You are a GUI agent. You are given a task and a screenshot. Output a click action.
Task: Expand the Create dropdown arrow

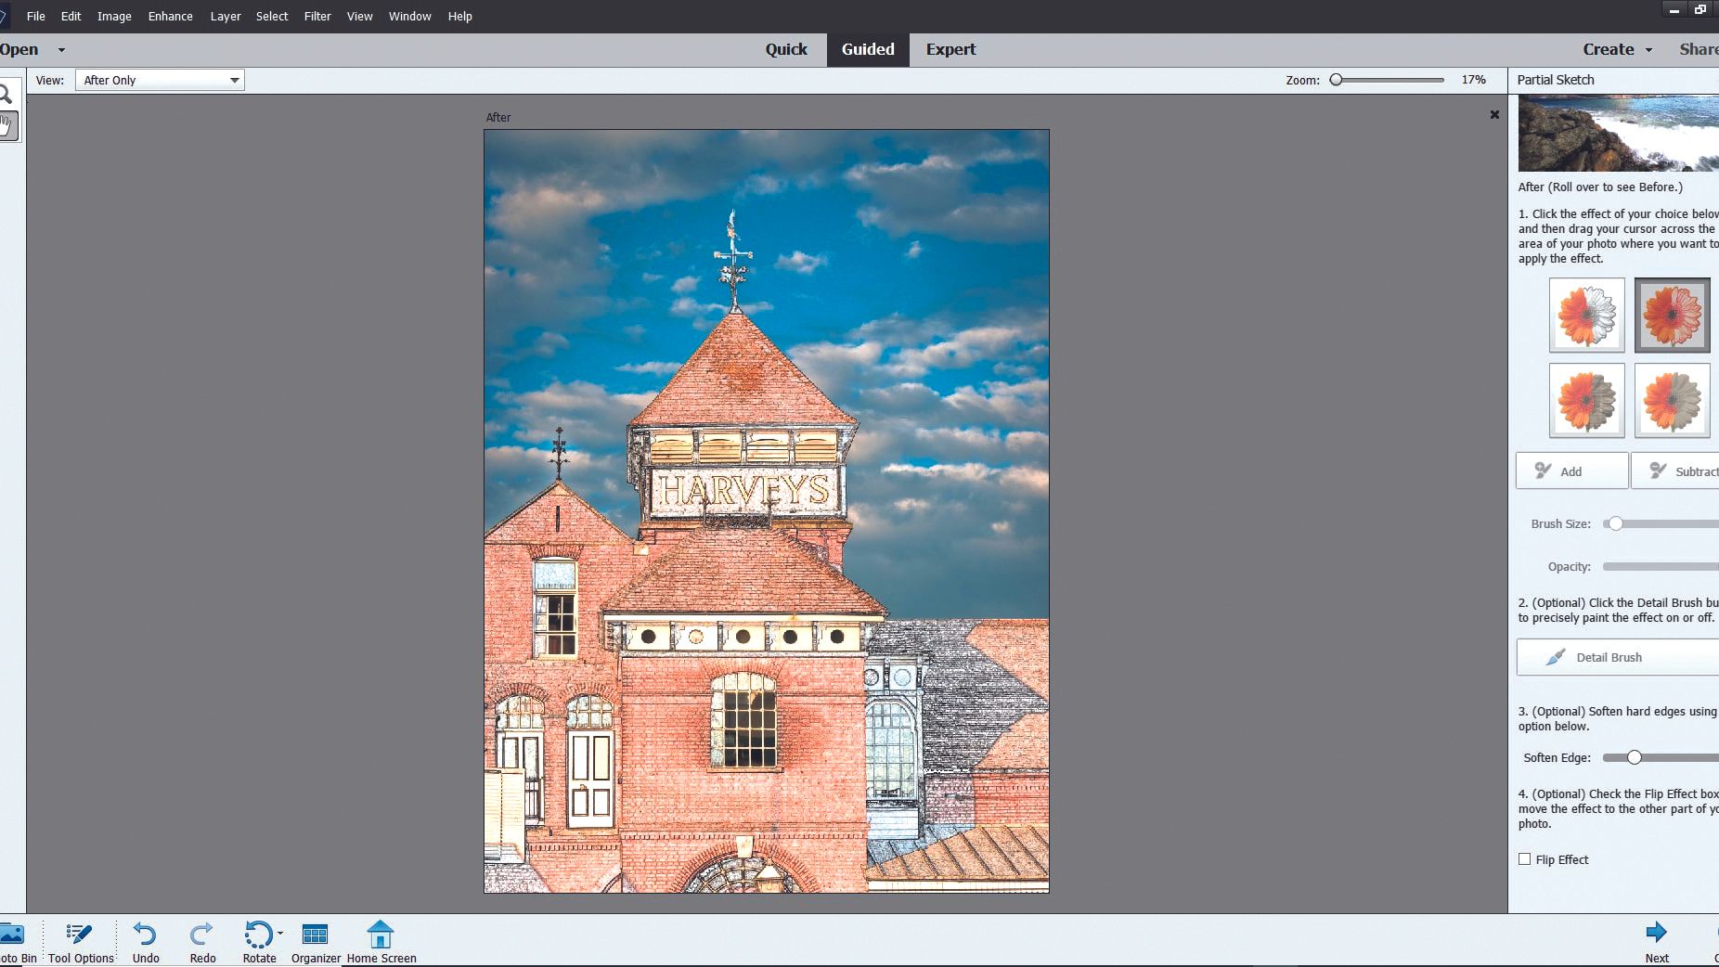[1648, 50]
